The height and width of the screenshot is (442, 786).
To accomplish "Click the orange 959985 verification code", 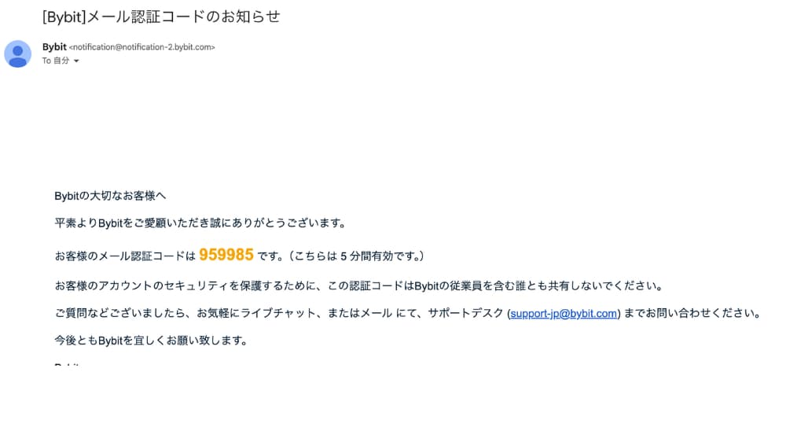I will pyautogui.click(x=226, y=255).
